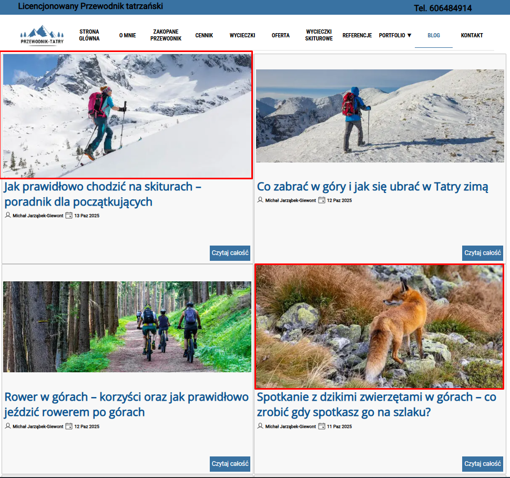510x478 pixels.
Task: Select the Blog navigation tab
Action: click(x=433, y=36)
